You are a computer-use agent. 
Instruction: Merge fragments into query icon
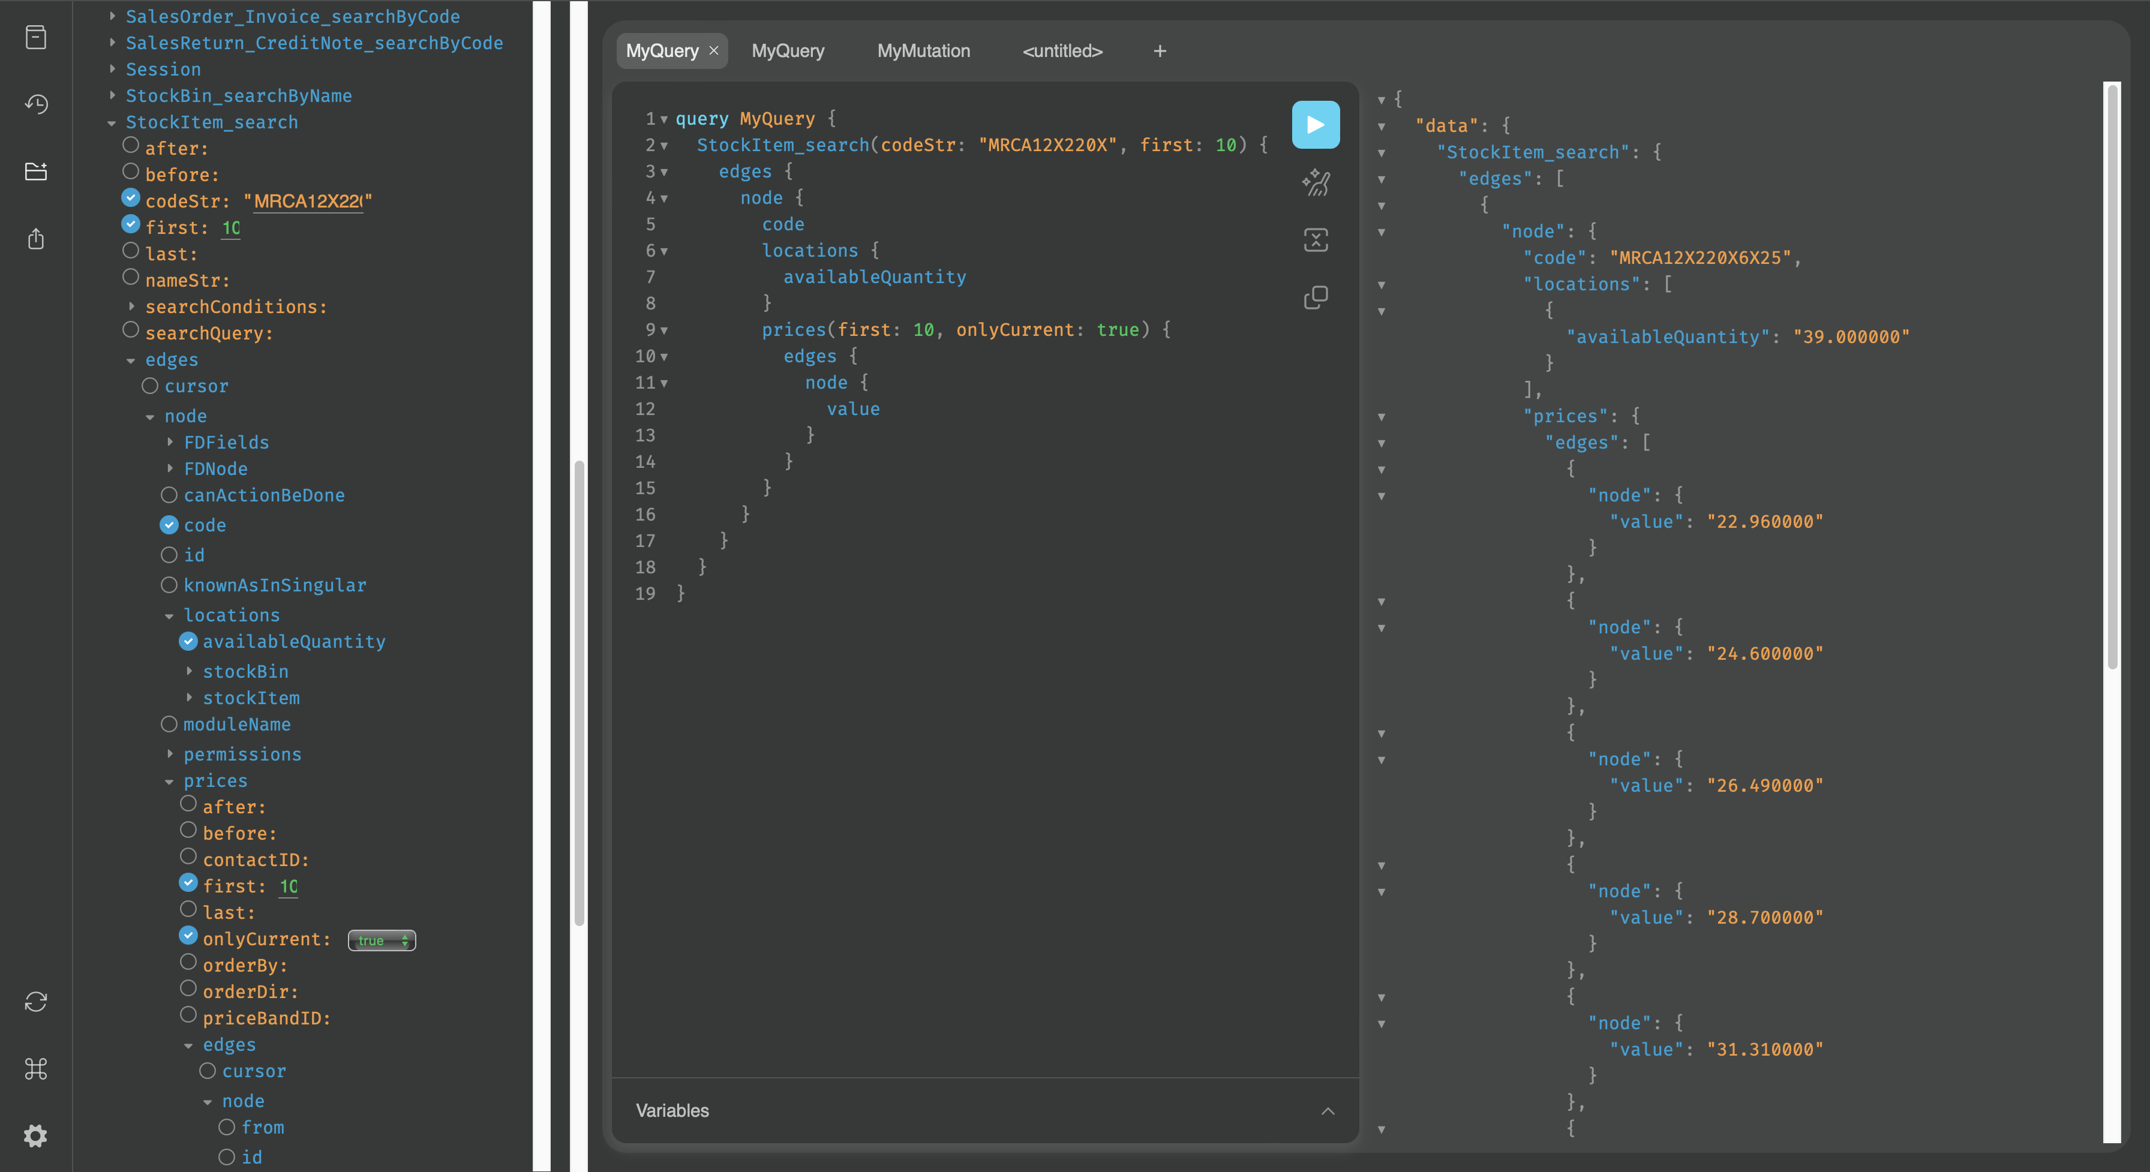(x=1316, y=241)
